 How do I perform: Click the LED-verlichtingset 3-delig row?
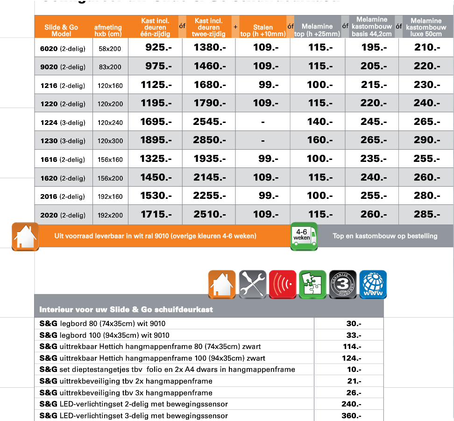tap(134, 415)
